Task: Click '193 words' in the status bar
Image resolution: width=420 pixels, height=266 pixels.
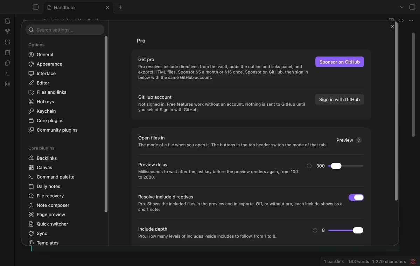Action: click(x=359, y=261)
